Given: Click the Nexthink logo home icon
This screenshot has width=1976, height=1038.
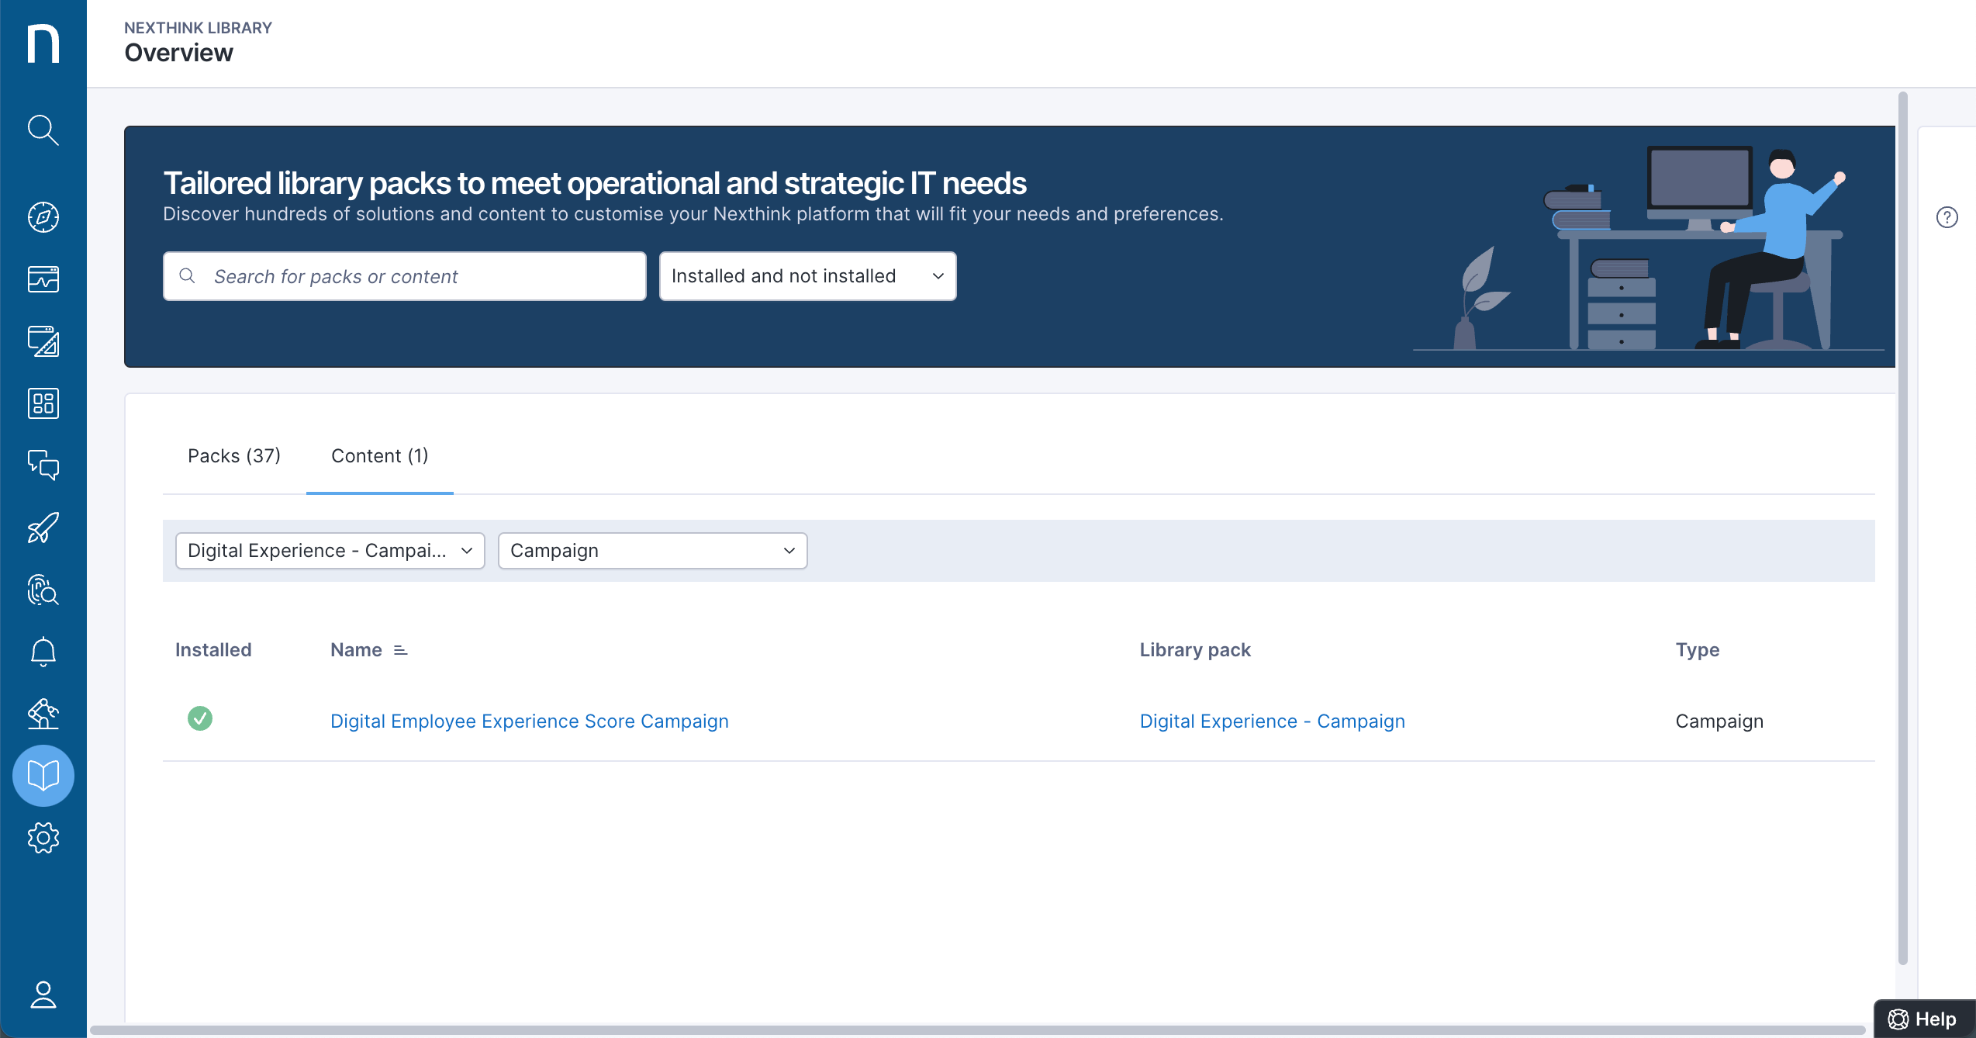Looking at the screenshot, I should click(43, 43).
